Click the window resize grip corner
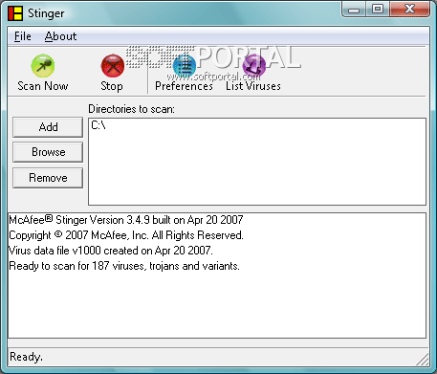Image resolution: width=437 pixels, height=374 pixels. 423,359
